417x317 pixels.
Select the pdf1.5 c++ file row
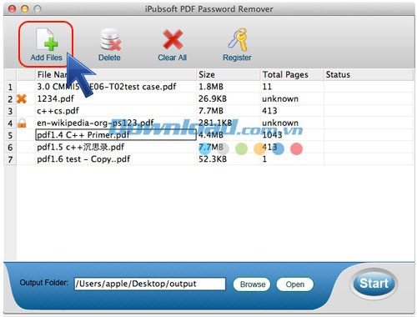pos(208,147)
